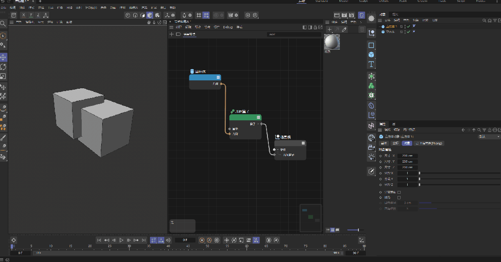Toggle the X axis lock button

[24, 15]
